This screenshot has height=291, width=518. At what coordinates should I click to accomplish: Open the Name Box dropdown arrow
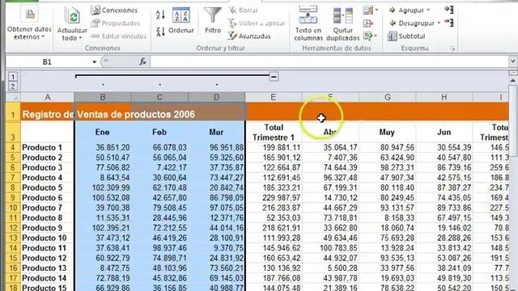[x=94, y=62]
